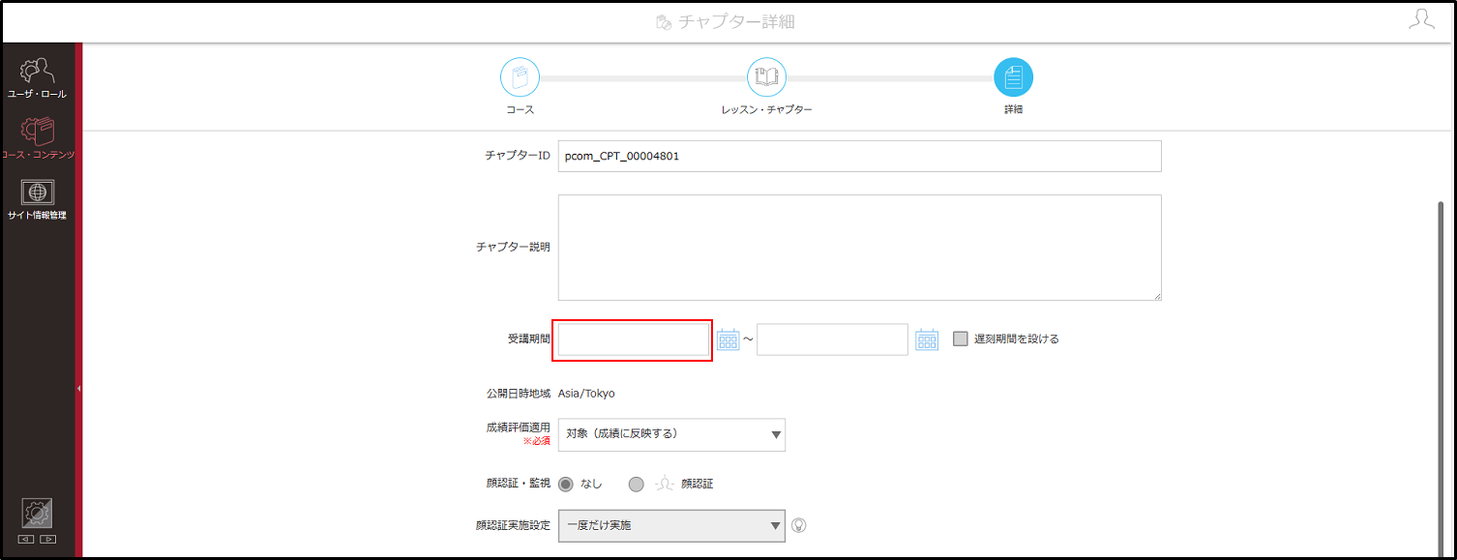Go to the コース step circle icon
The height and width of the screenshot is (560, 1457).
pyautogui.click(x=520, y=77)
